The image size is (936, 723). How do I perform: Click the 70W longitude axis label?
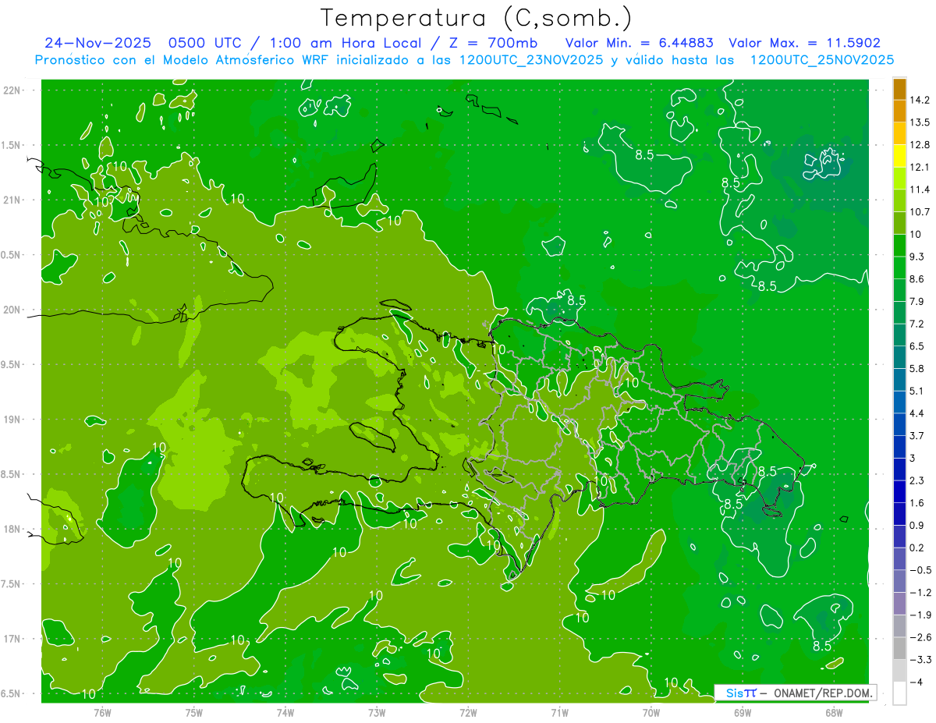[651, 712]
